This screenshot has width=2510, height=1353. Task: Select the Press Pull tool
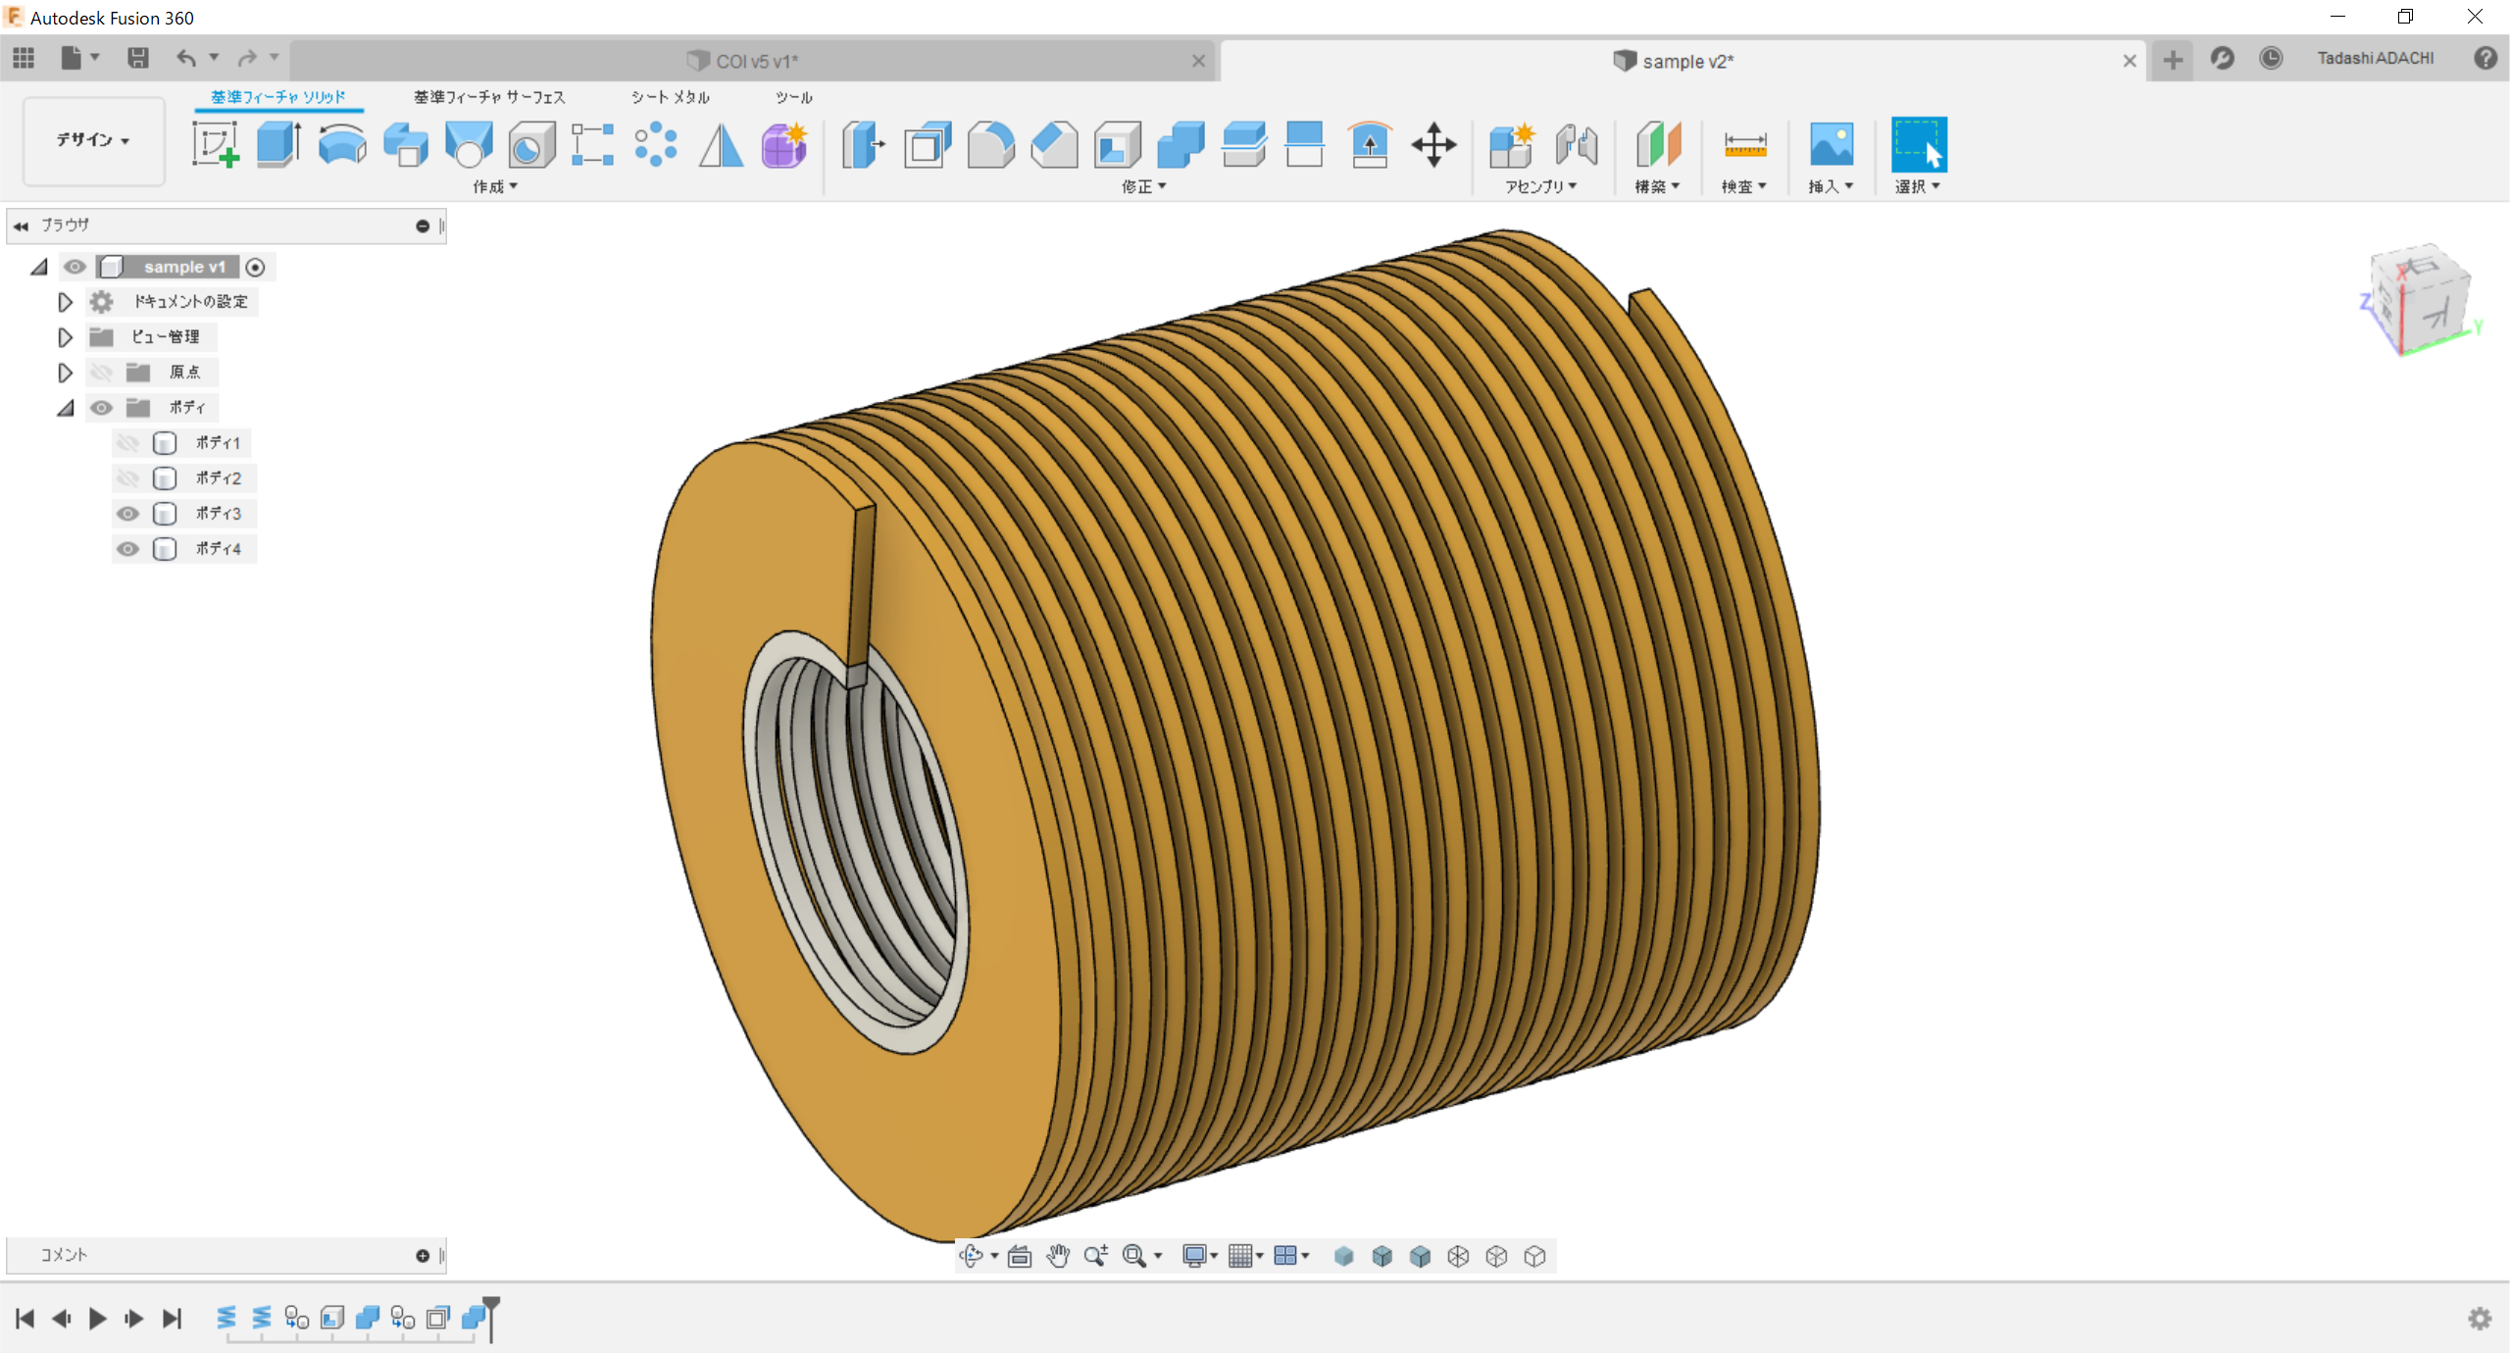(x=864, y=144)
